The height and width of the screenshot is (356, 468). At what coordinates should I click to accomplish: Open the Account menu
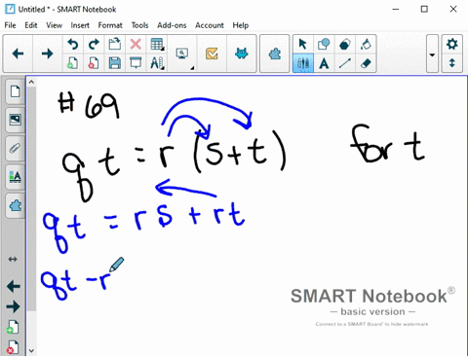pos(210,25)
